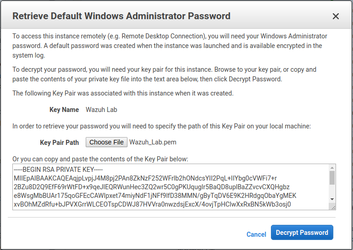This screenshot has width=353, height=250.
Task: Click the Choose File button
Action: point(106,142)
